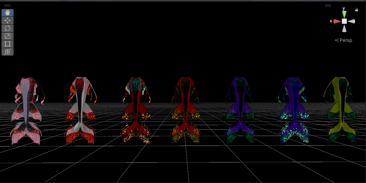Click the center cube of the orientation gizmo
The width and height of the screenshot is (366, 183).
344,21
